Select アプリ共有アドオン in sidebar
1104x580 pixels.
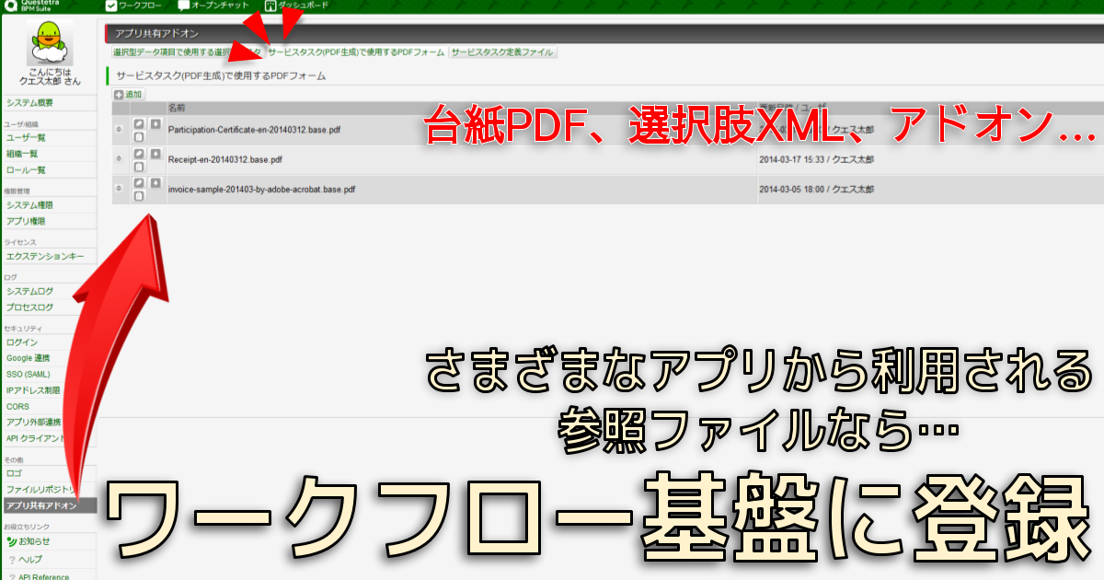48,505
